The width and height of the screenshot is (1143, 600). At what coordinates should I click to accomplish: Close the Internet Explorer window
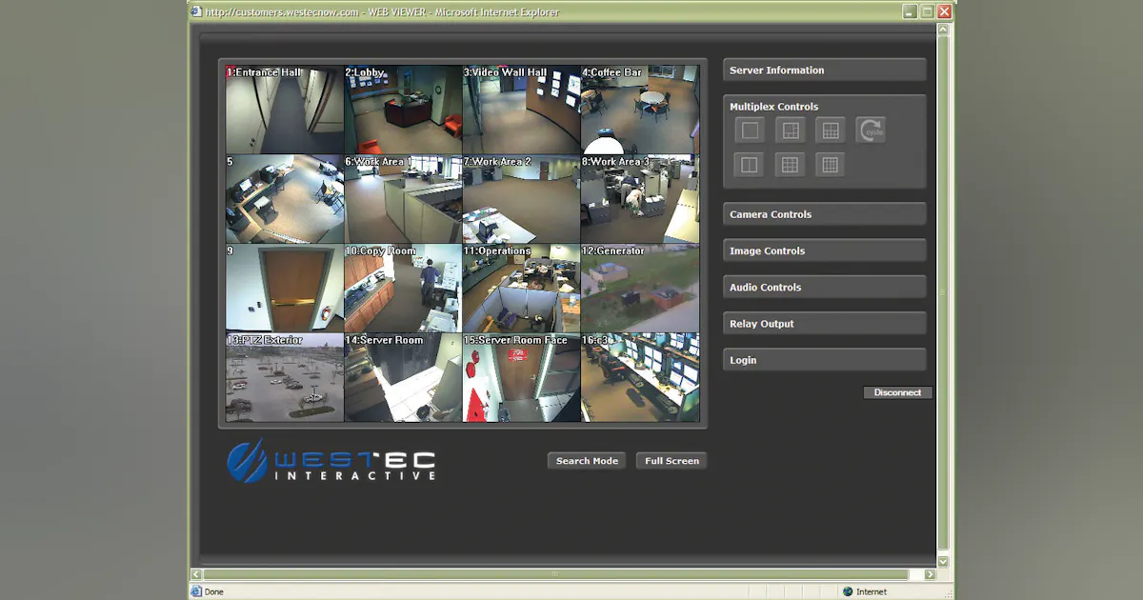click(944, 11)
